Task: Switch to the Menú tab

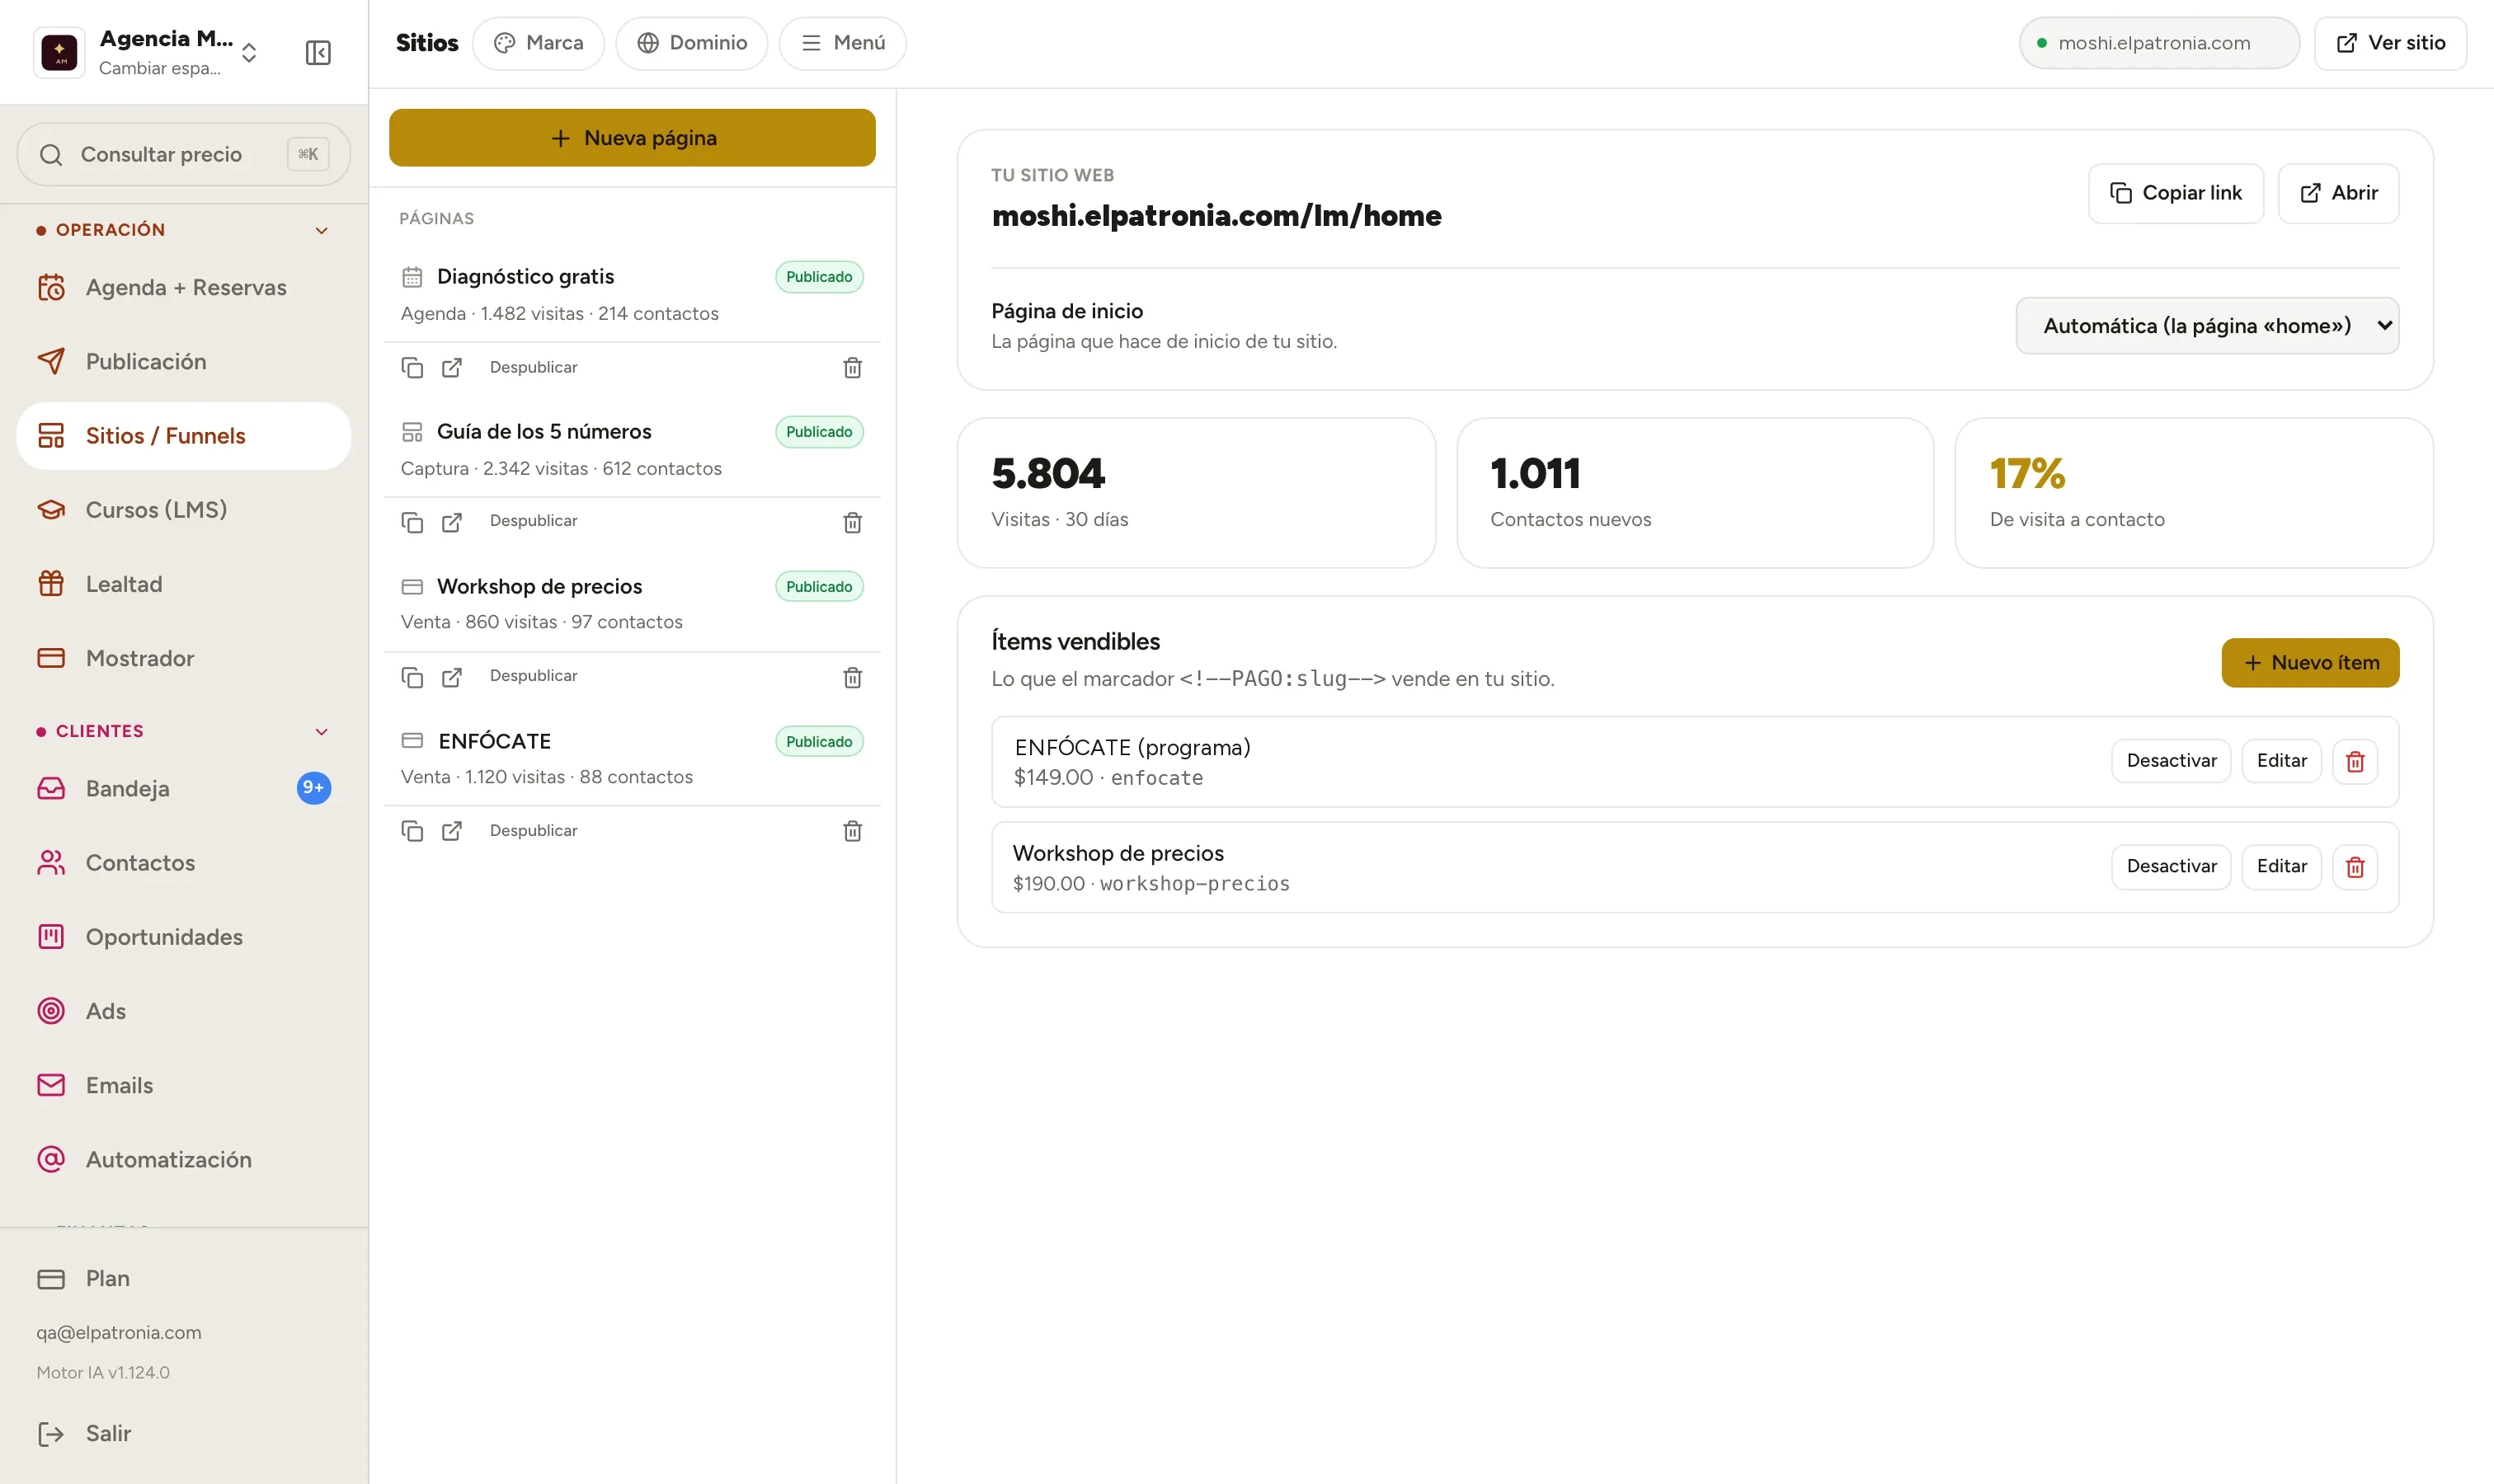Action: point(842,43)
